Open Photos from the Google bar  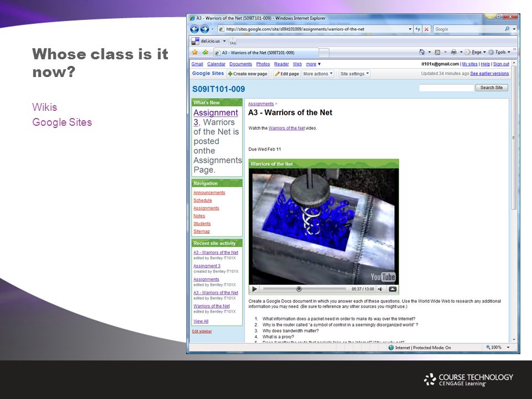click(x=263, y=64)
